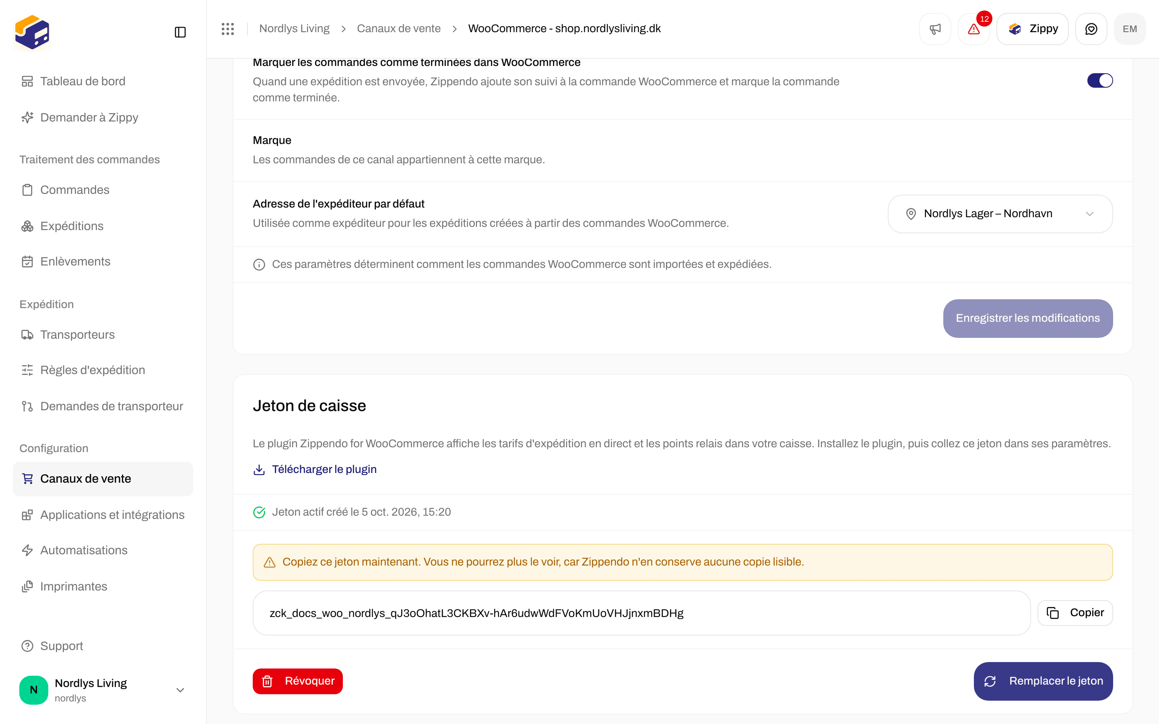Click the download icon next to Télécharger le plugin
Screen dimensions: 1159x724
(259, 469)
